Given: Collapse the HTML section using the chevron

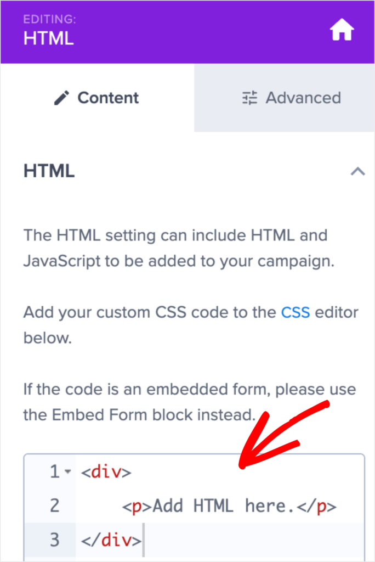Looking at the screenshot, I should point(357,171).
